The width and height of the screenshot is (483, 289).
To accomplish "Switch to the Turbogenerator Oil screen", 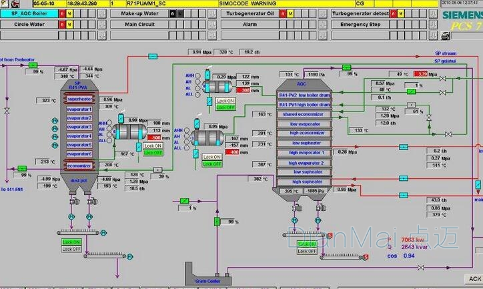I will pyautogui.click(x=250, y=13).
